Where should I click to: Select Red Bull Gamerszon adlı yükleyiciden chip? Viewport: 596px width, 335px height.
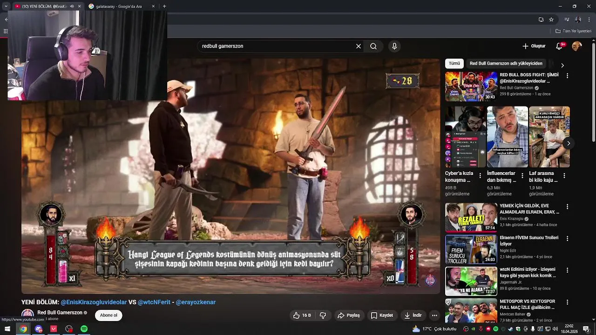click(506, 63)
